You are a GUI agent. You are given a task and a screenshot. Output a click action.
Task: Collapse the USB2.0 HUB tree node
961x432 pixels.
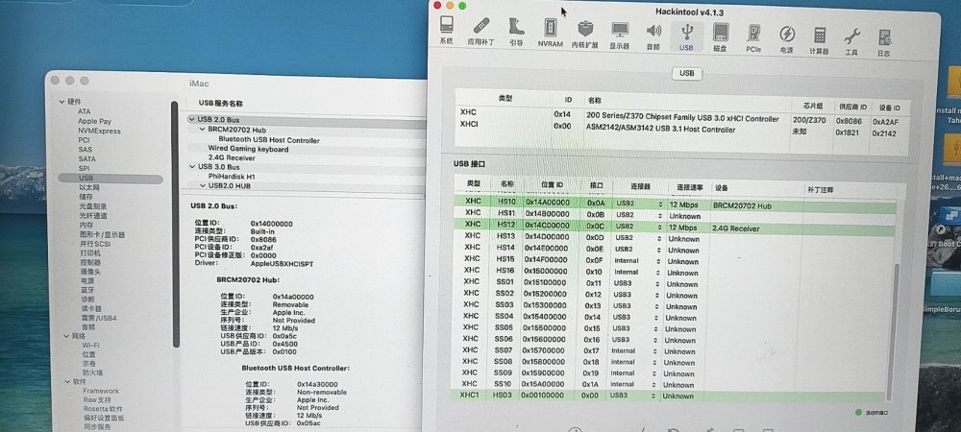203,185
